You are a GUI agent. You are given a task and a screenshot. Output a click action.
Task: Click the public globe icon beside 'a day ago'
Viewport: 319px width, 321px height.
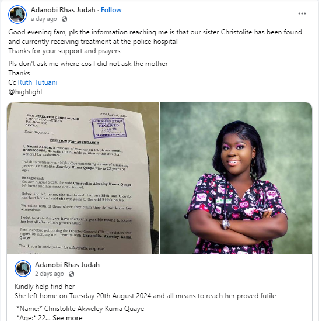[x=64, y=19]
